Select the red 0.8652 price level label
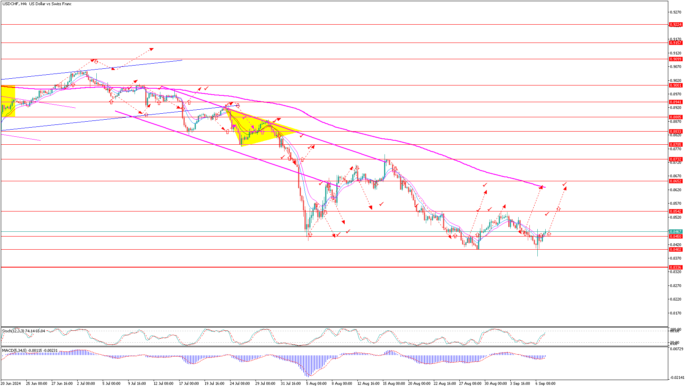 (x=675, y=181)
